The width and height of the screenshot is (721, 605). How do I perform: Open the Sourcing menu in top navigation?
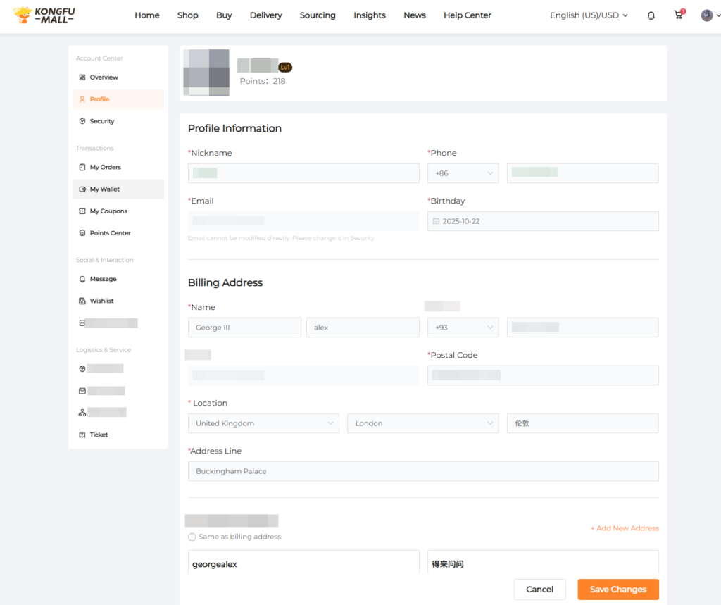(318, 15)
